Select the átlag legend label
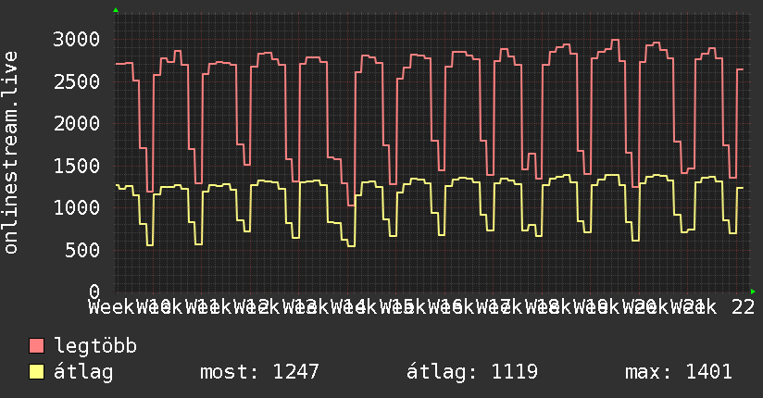 click(x=83, y=372)
